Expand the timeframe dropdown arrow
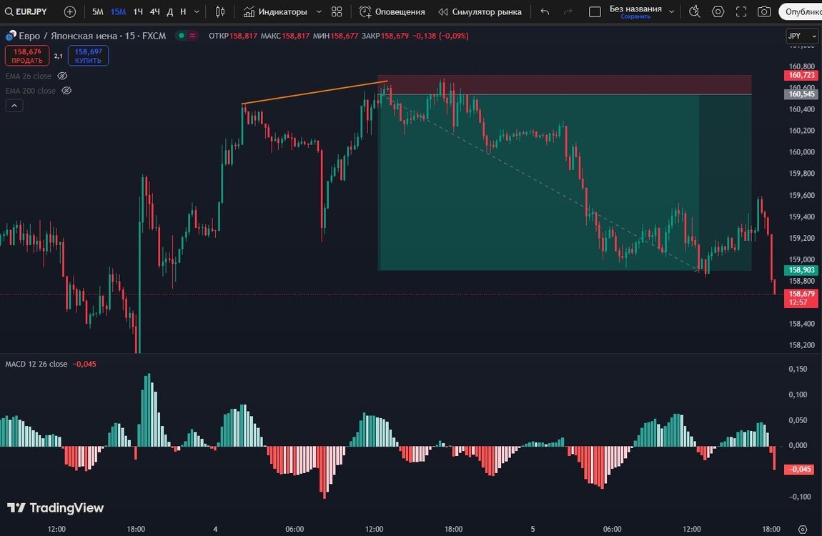Viewport: 822px width, 536px height. 197,11
